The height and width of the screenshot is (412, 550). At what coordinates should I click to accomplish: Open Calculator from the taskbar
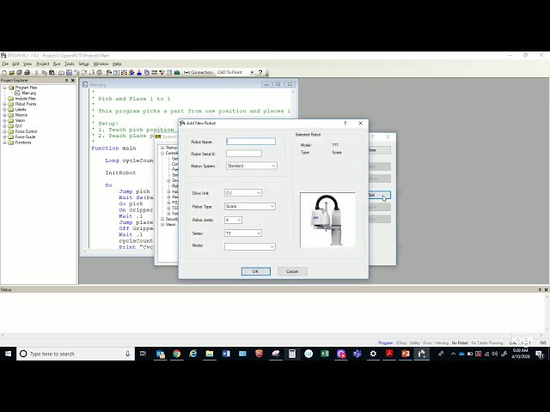[292, 354]
